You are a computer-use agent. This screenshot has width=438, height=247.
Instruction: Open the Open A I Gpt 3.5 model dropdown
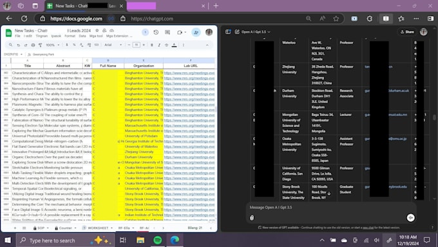click(256, 32)
